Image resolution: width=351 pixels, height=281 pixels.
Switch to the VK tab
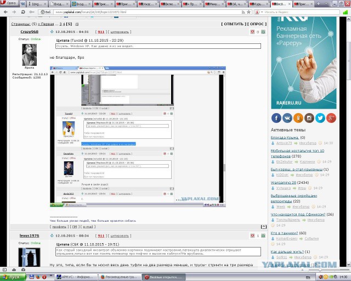tap(23, 4)
